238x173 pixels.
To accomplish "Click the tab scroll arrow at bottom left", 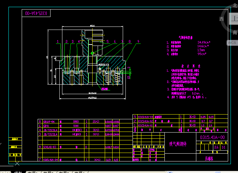I will click(3, 172).
